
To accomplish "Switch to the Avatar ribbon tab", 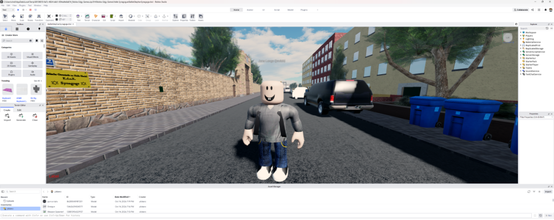I will pyautogui.click(x=250, y=10).
